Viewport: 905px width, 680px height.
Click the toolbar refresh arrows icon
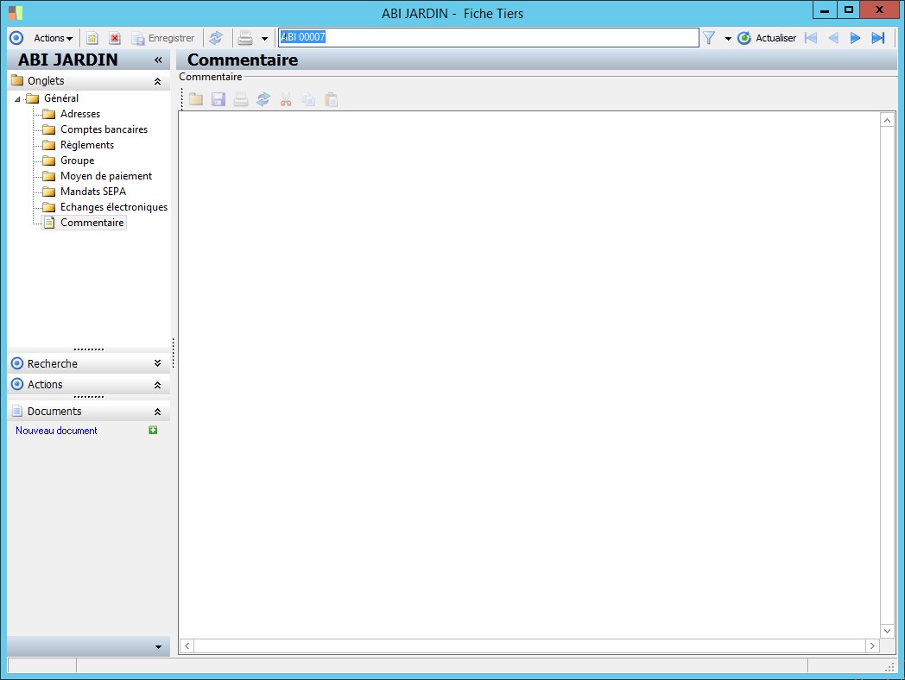point(216,38)
